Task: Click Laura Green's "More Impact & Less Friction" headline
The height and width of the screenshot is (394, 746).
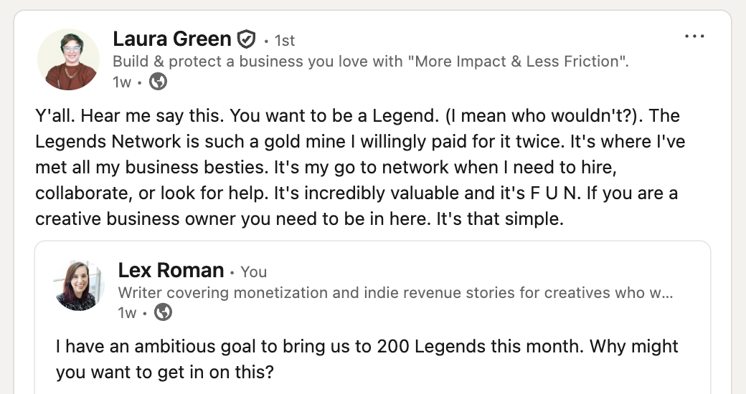Action: tap(371, 62)
